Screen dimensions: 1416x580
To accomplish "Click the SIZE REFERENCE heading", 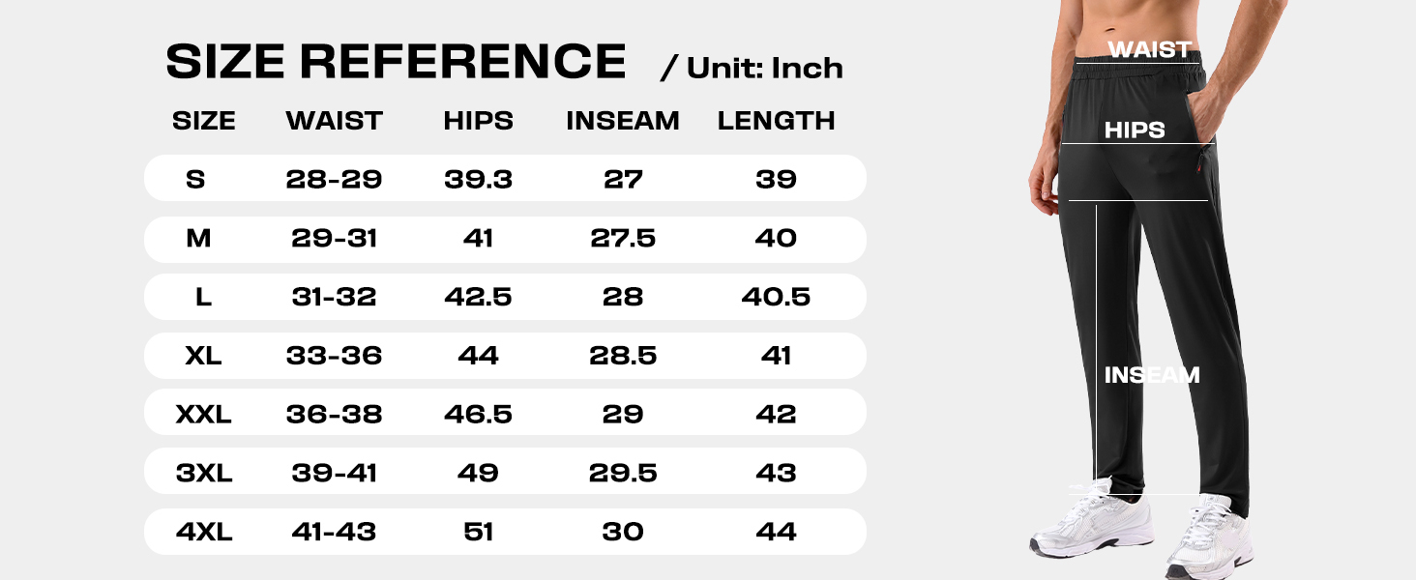I will click(x=396, y=63).
